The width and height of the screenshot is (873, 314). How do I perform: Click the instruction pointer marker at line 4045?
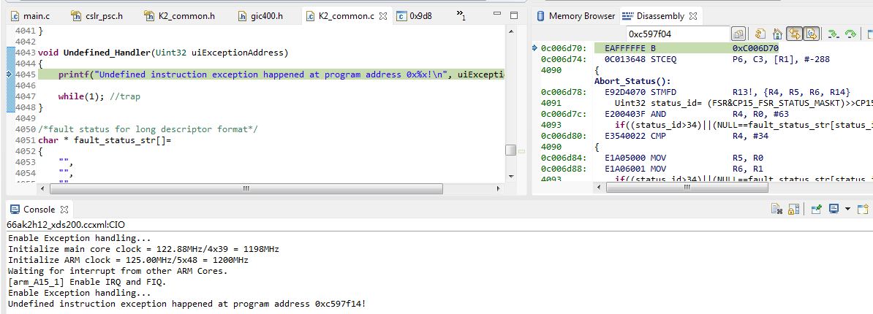point(10,74)
